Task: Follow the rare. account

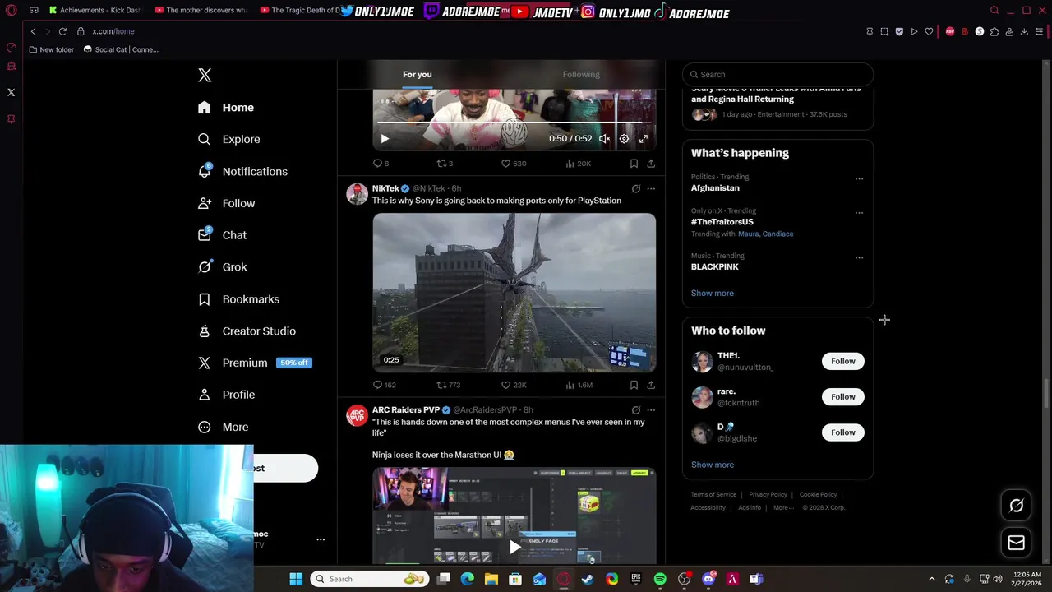Action: pos(842,397)
